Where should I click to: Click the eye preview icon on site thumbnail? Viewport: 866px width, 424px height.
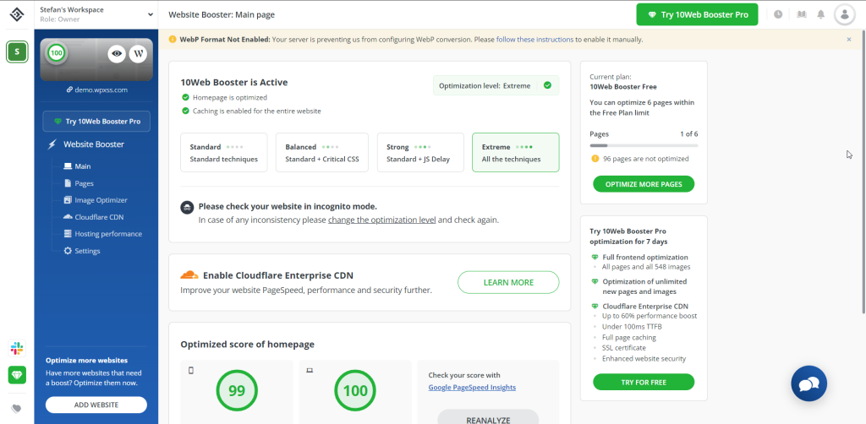pos(117,53)
